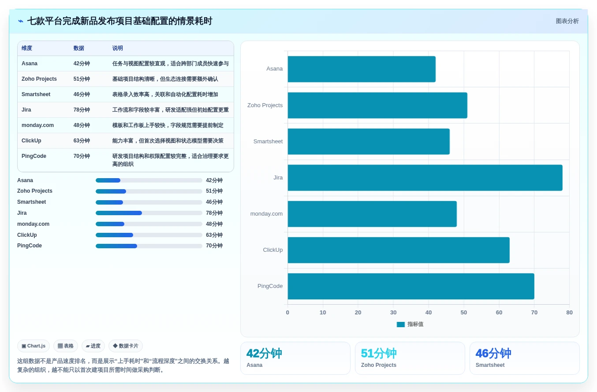Click the Jira chart bar
597x392 pixels.
[x=425, y=178]
